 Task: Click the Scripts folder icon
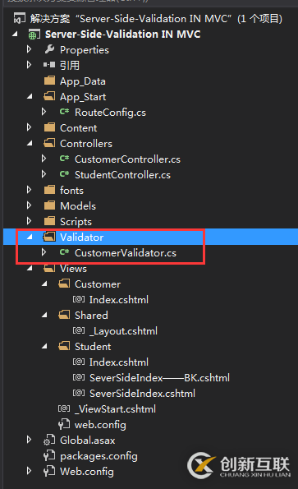(x=49, y=221)
